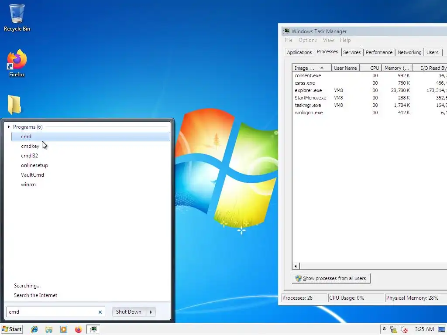
Task: Open Windows Explorer folder icon in taskbar
Action: click(x=49, y=329)
